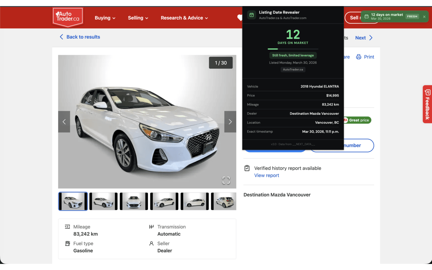Expand the Research & Advice menu

(x=184, y=18)
